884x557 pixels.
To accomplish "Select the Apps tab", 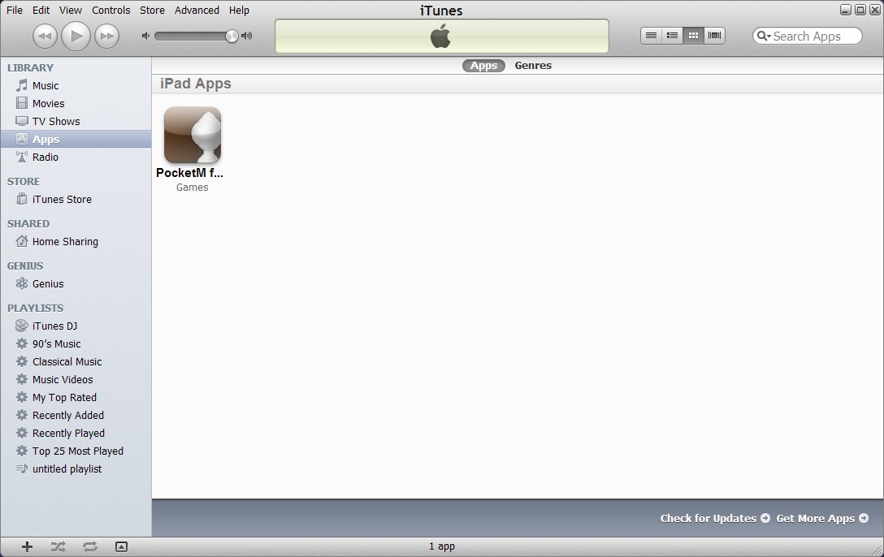I will (483, 65).
